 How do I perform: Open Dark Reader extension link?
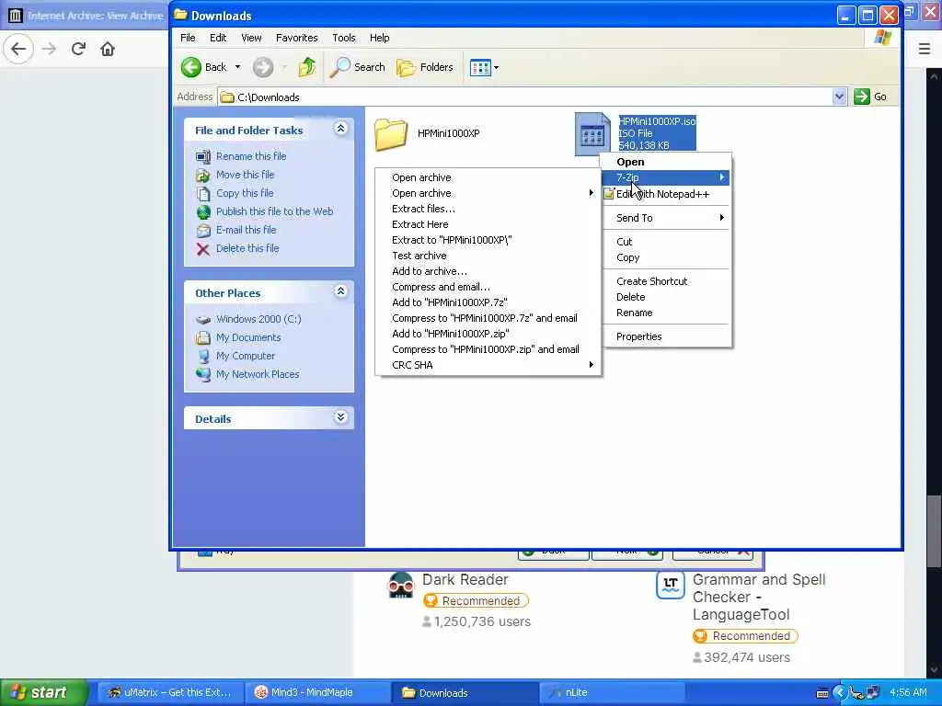(x=465, y=580)
